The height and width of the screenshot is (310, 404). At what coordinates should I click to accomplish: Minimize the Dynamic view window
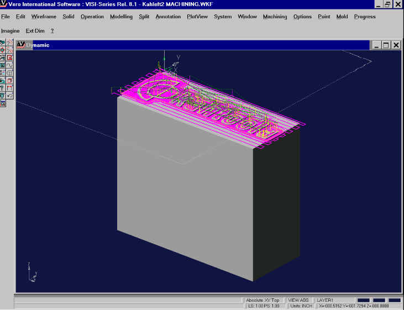click(376, 45)
